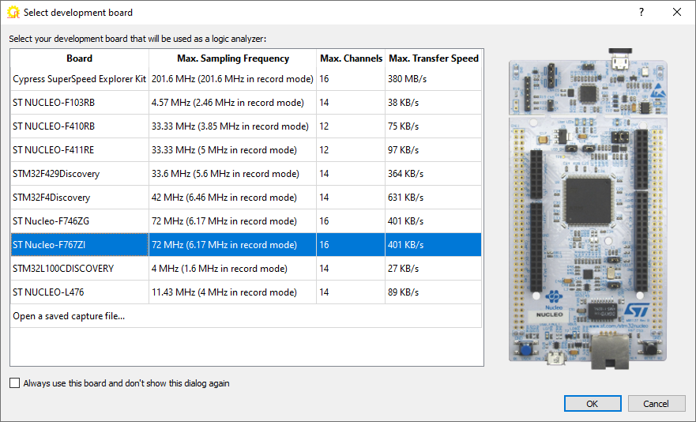Click the '27 KB/s' transfer speed cell
Image resolution: width=696 pixels, height=422 pixels.
coord(433,269)
